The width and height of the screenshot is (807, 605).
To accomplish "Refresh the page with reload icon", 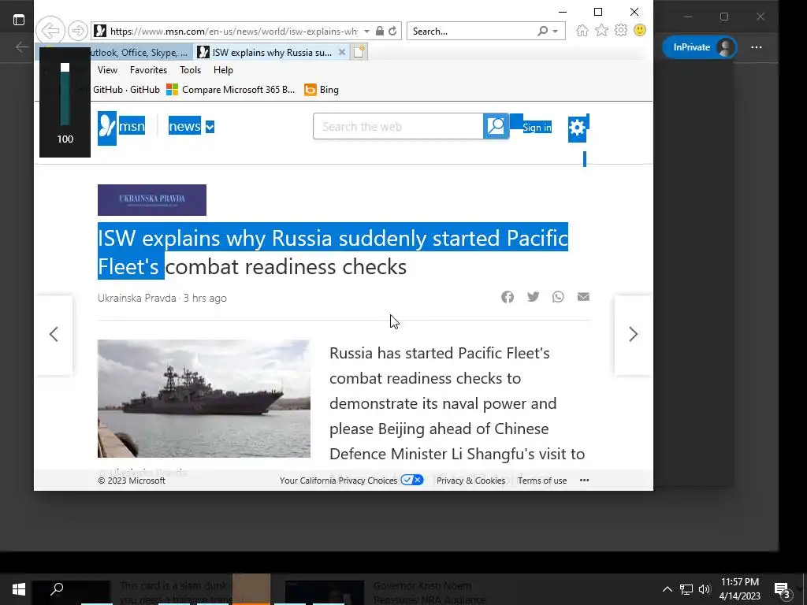I will [x=392, y=31].
